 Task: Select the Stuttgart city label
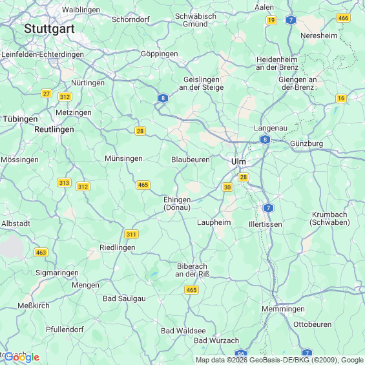pos(49,29)
